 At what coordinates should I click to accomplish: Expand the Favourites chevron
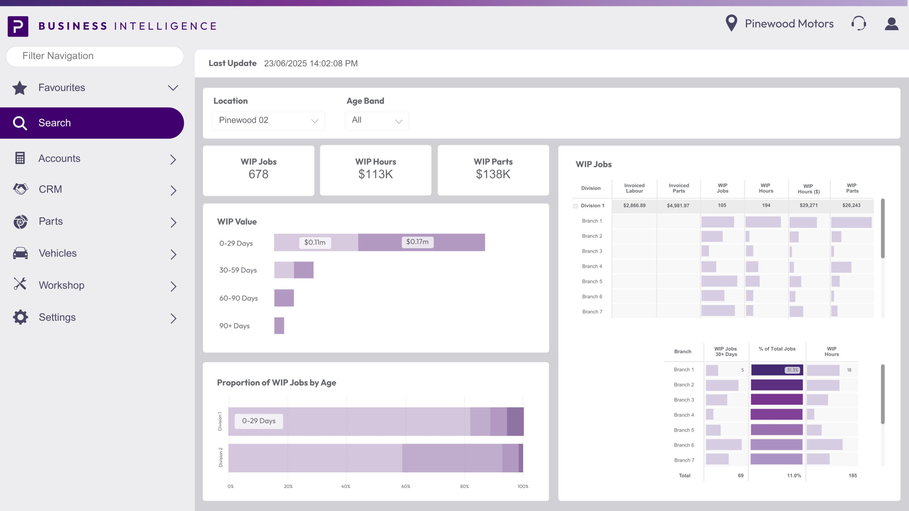click(x=173, y=88)
